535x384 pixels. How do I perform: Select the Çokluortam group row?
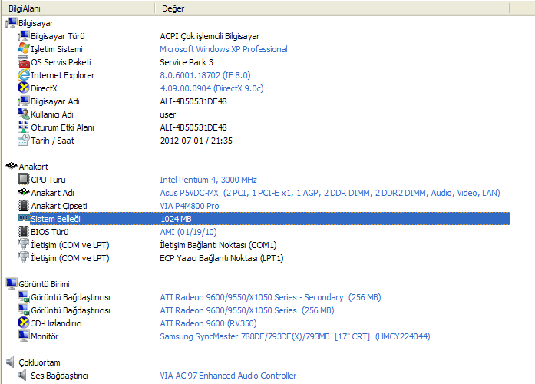(x=39, y=362)
